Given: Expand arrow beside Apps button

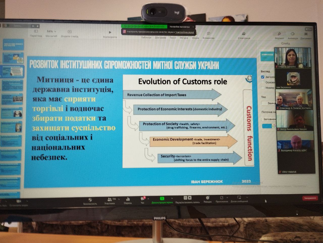Looking at the screenshot, I should (x=227, y=198).
